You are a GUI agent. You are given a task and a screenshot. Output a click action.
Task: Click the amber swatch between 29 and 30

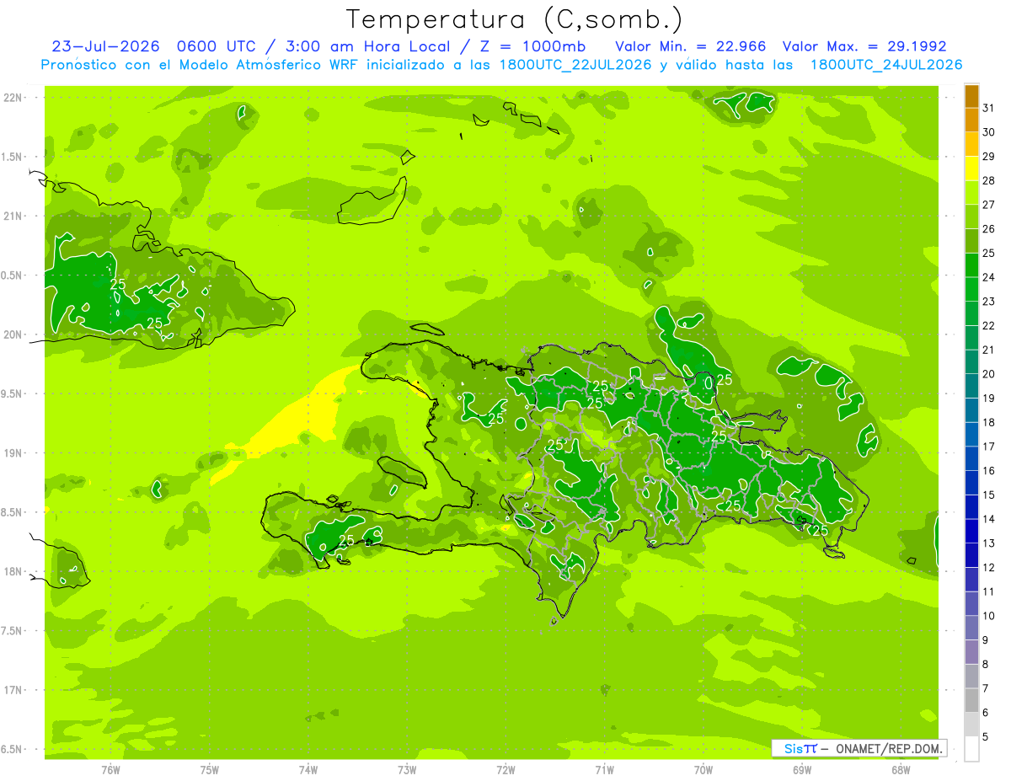(971, 144)
